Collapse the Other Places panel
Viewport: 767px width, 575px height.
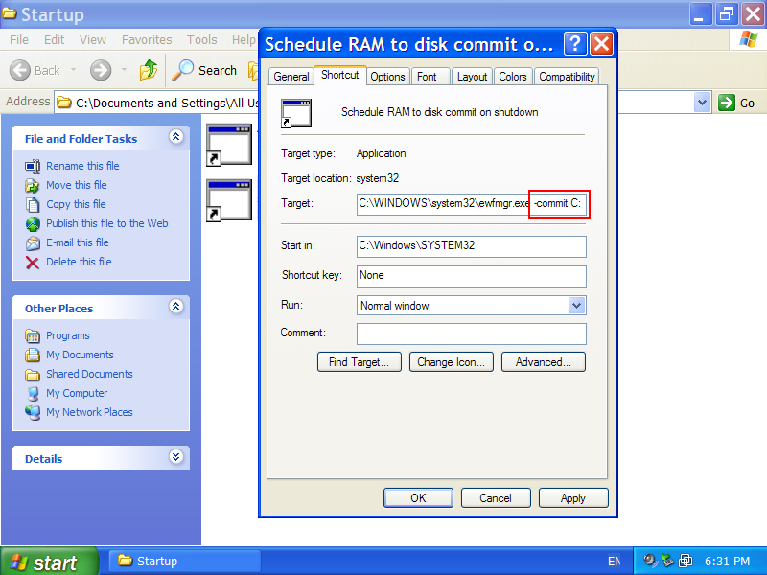tap(176, 307)
